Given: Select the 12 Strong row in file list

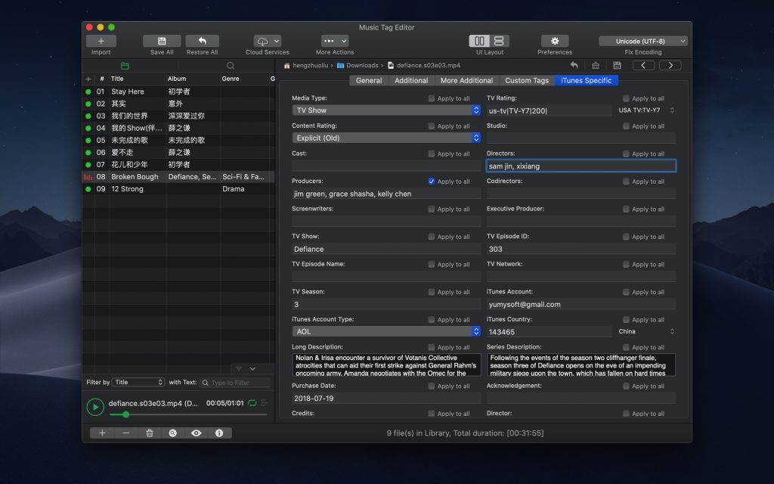Looking at the screenshot, I should tap(178, 188).
